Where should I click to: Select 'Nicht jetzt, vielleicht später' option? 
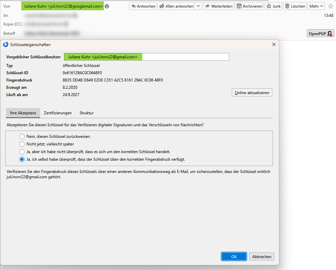tap(22, 144)
